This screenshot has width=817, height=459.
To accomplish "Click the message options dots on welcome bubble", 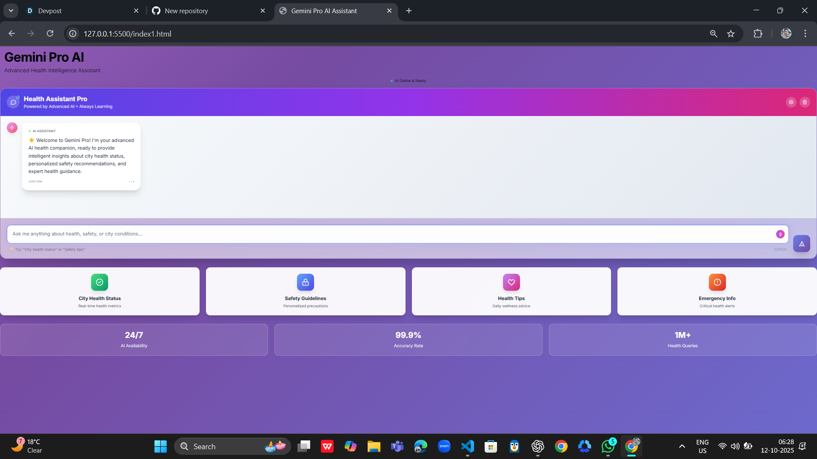I will pyautogui.click(x=131, y=181).
